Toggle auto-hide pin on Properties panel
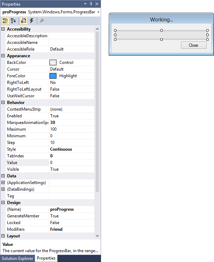The width and height of the screenshot is (214, 262). [x=91, y=4]
